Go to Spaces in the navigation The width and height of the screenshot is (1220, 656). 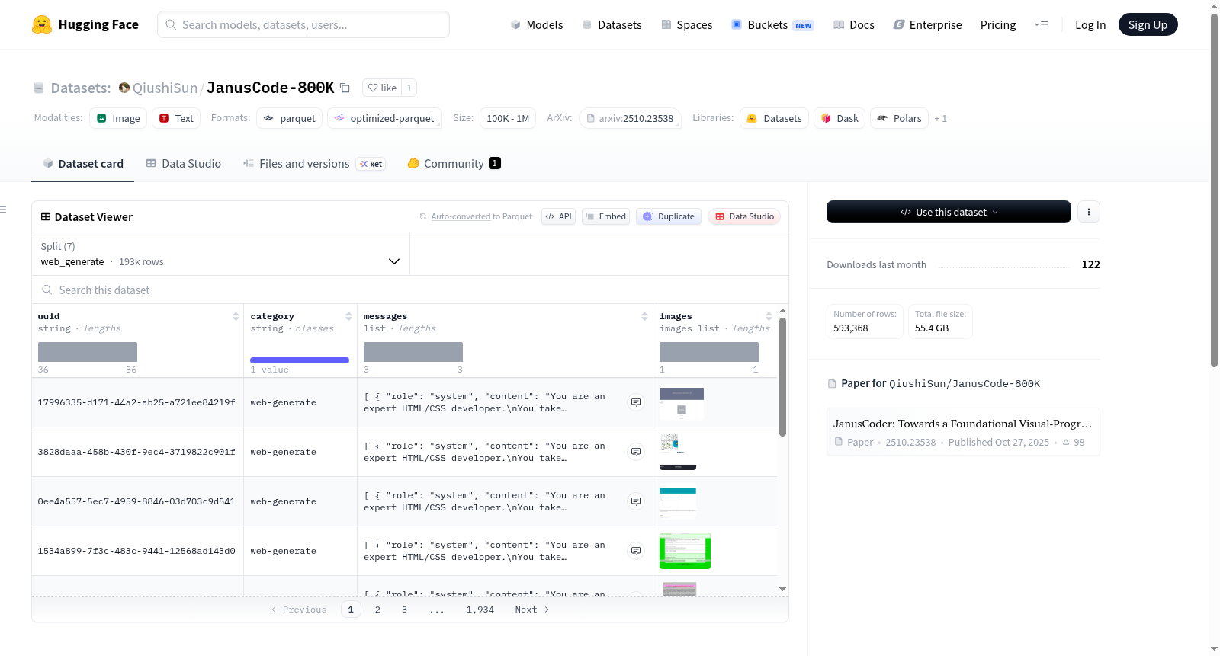(687, 24)
